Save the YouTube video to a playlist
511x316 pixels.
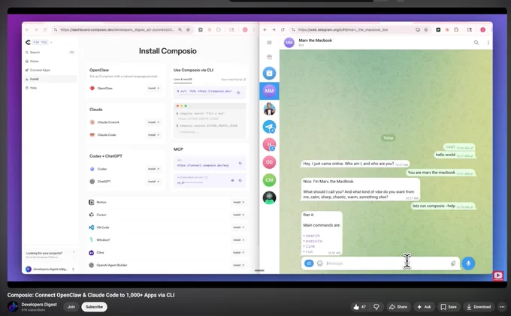[449, 307]
